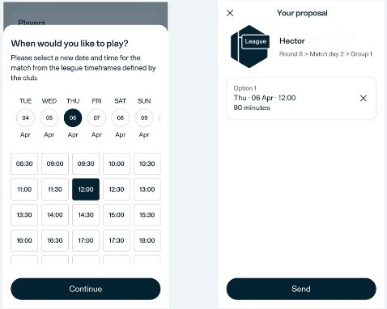Close the Your proposal screen with X
The height and width of the screenshot is (309, 387).
[230, 13]
